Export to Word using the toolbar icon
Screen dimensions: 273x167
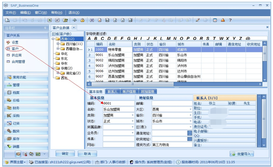click(x=57, y=20)
